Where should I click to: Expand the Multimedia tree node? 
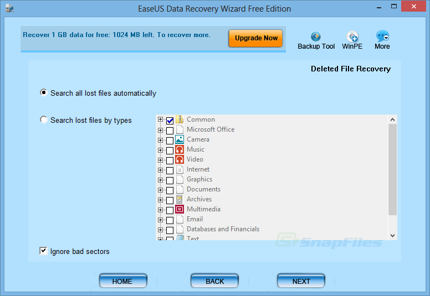161,210
